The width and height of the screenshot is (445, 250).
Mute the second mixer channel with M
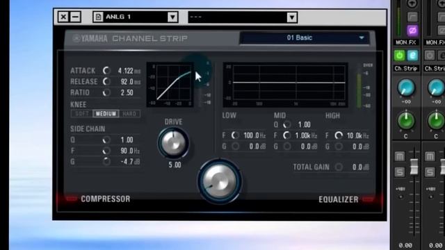[x=430, y=156]
